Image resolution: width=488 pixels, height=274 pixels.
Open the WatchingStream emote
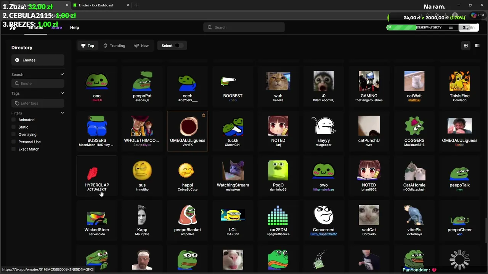[x=233, y=175]
